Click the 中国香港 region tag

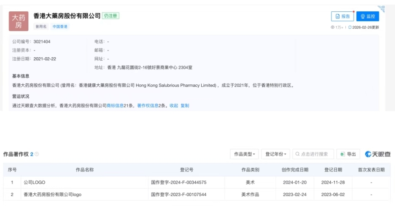(60, 27)
